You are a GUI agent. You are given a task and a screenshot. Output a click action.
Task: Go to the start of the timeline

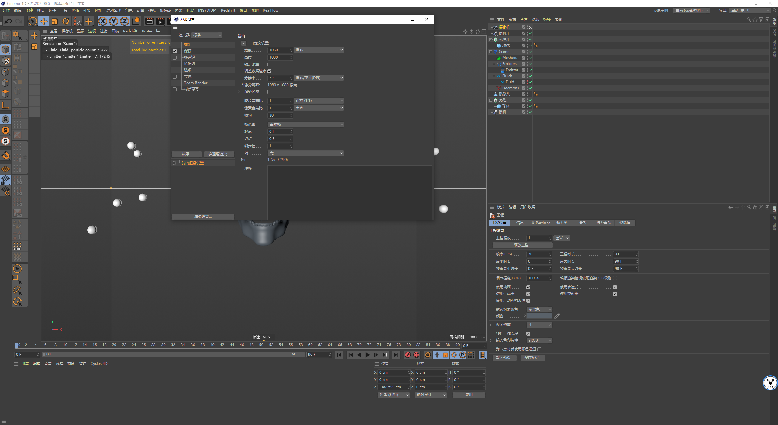coord(339,355)
